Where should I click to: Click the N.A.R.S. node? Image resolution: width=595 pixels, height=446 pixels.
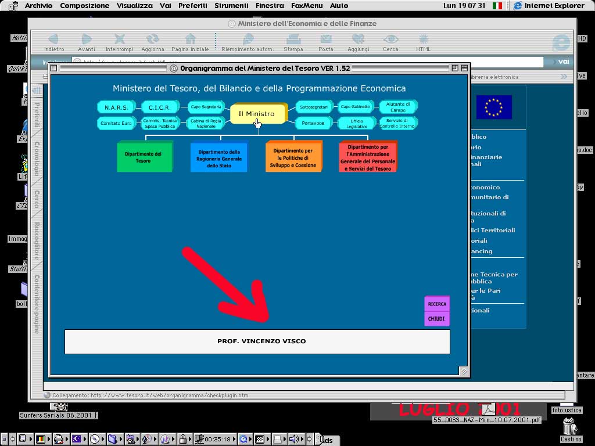116,107
